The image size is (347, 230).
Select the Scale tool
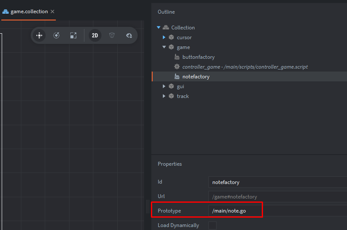(x=73, y=35)
